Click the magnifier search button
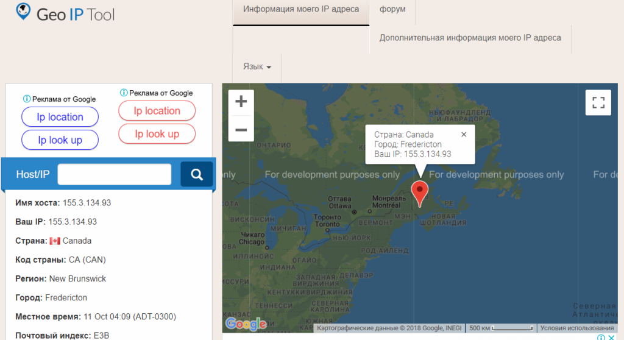624x340 pixels. pyautogui.click(x=197, y=175)
